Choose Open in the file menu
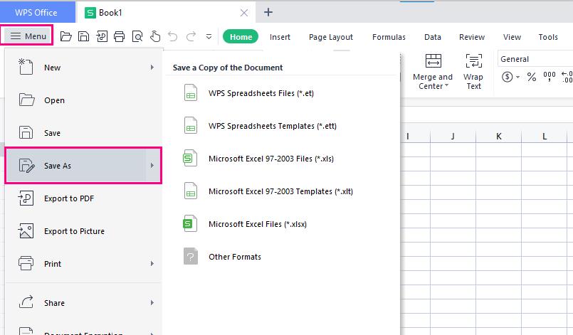The width and height of the screenshot is (573, 335). (83, 100)
